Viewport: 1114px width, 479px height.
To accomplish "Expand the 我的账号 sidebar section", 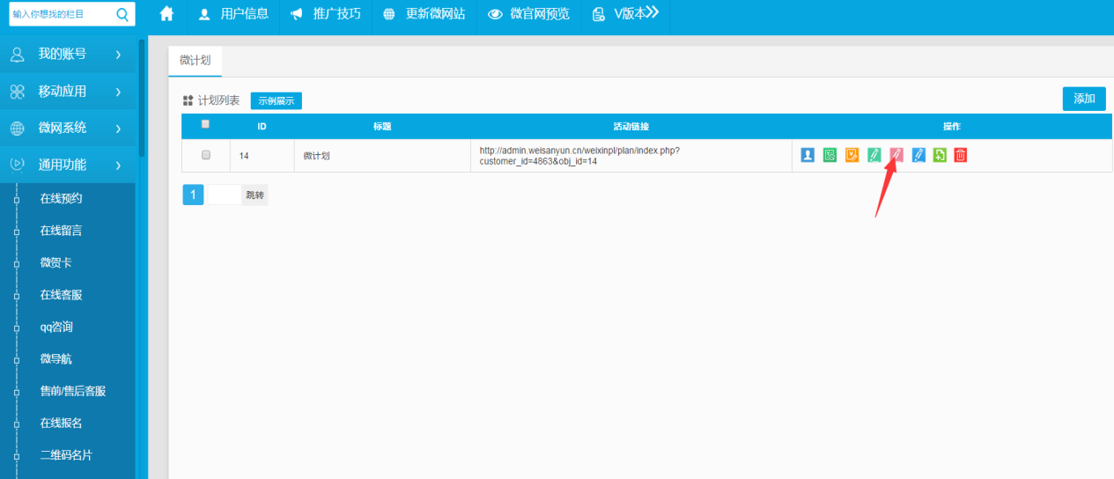I will click(x=67, y=55).
